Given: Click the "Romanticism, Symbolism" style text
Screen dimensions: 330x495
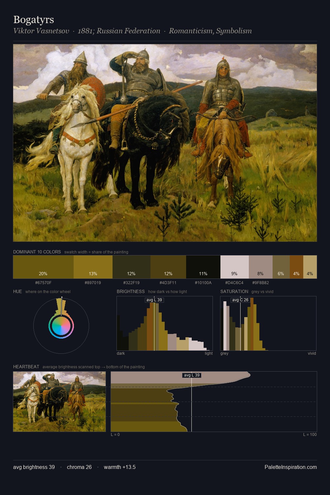Looking at the screenshot, I should (210, 31).
